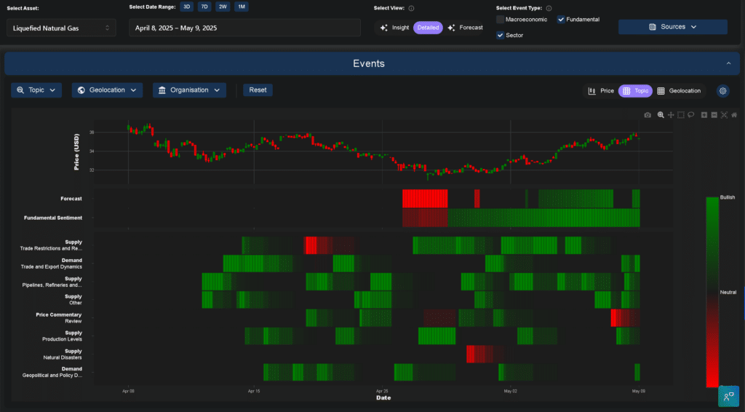Click the date range field April 8 – May 9
Screen dimensions: 745x412
(244, 28)
